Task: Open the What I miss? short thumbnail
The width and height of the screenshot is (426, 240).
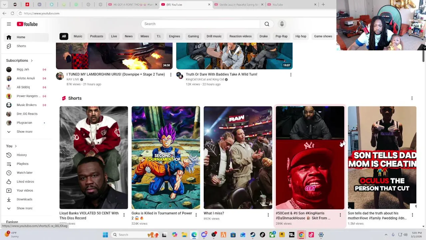Action: pos(238,158)
